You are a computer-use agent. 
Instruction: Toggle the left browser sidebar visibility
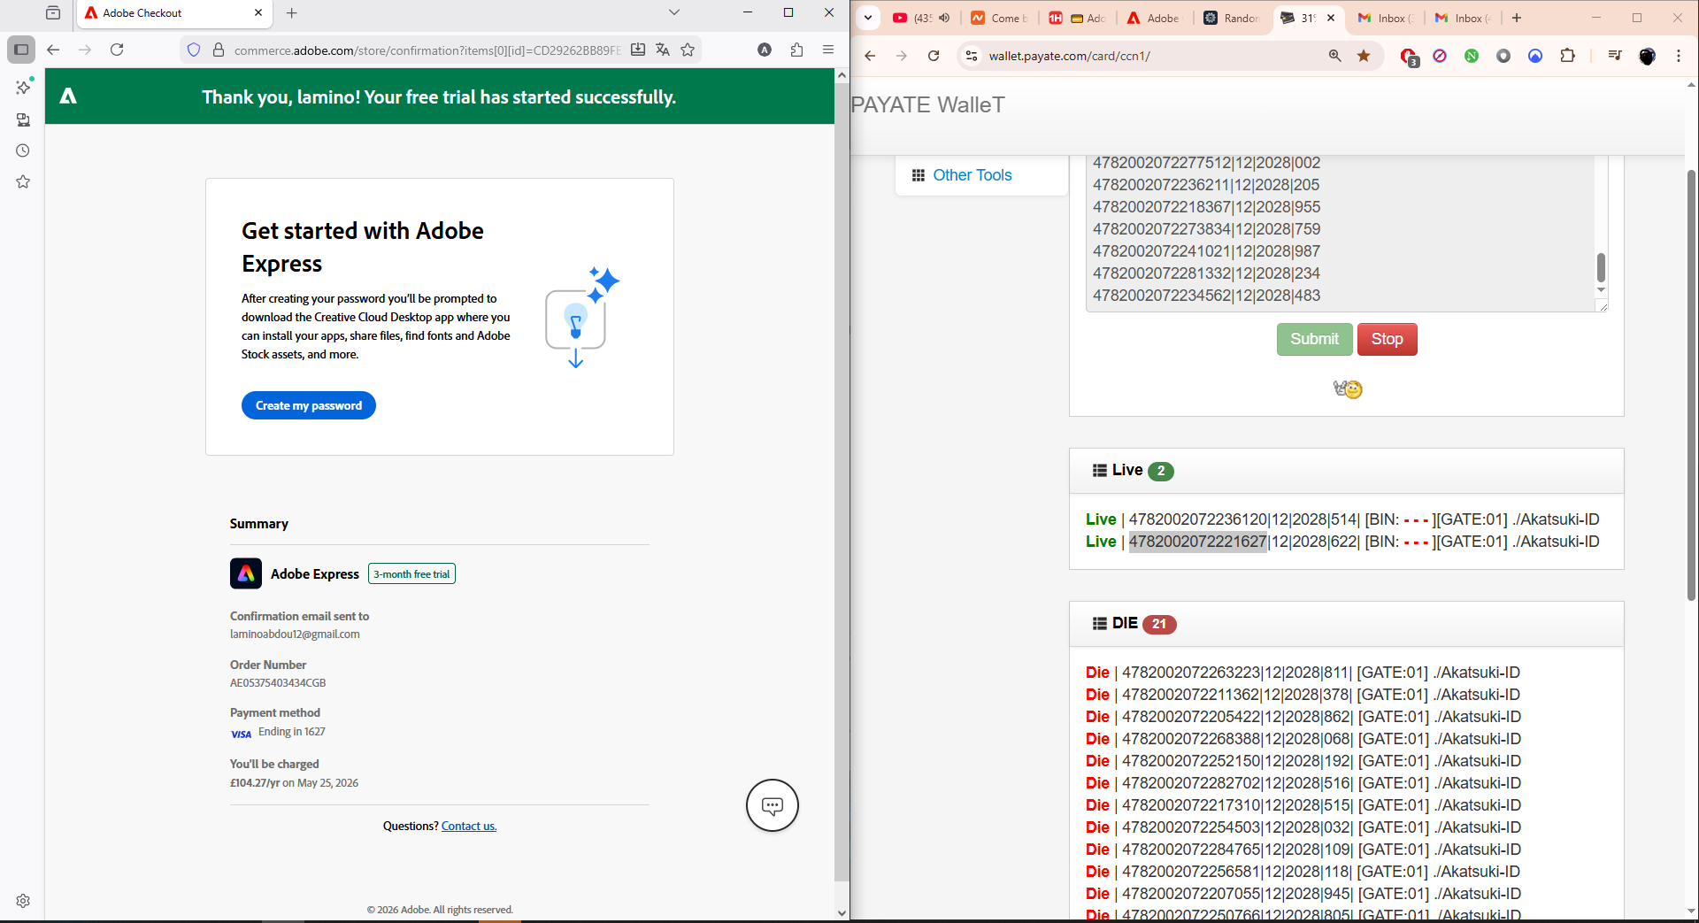click(x=21, y=50)
